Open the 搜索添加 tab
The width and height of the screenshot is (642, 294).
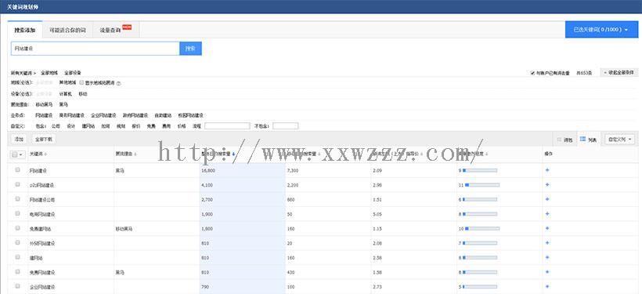point(25,31)
